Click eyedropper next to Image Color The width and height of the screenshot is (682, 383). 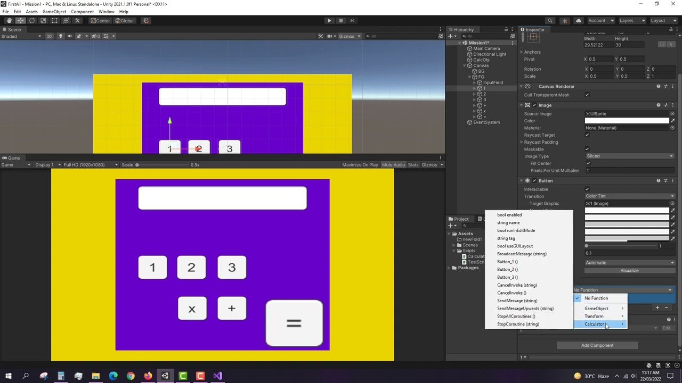coord(672,121)
